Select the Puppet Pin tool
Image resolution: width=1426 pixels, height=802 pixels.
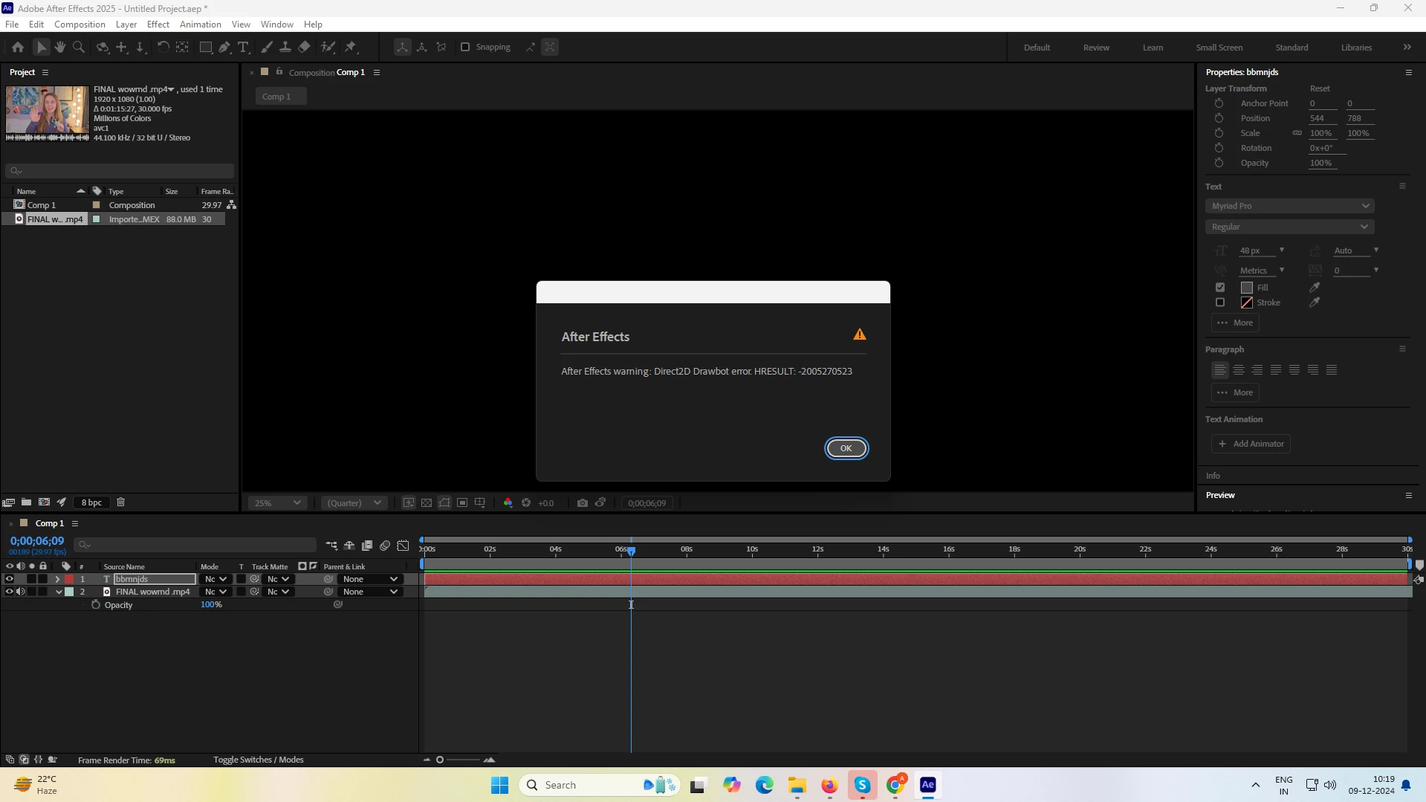click(351, 47)
